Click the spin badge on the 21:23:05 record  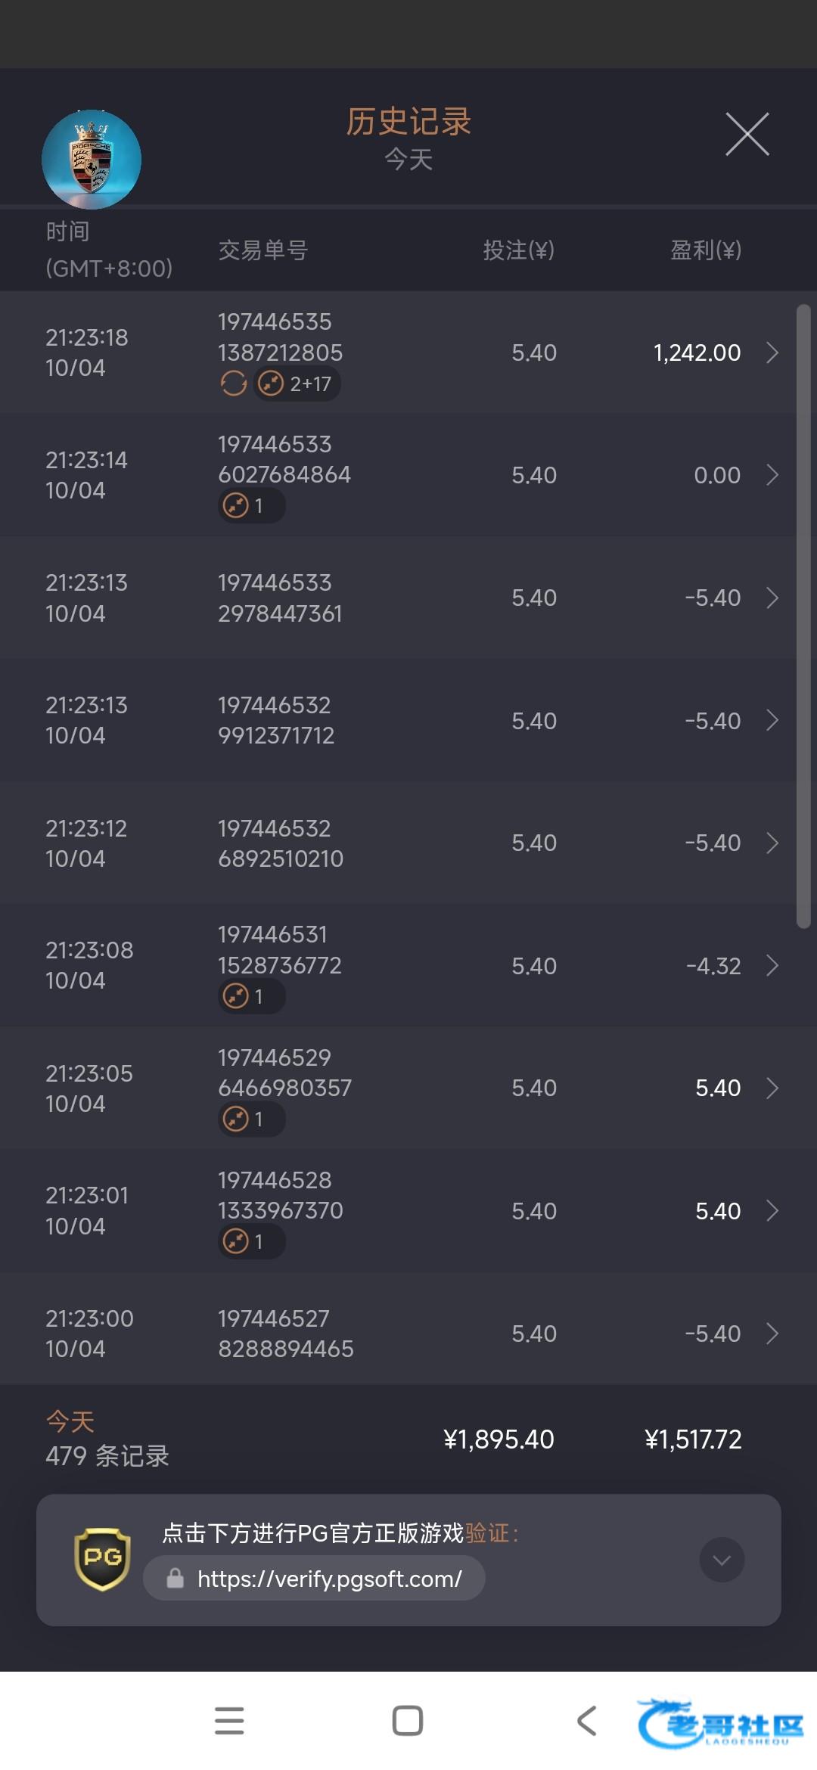251,1119
